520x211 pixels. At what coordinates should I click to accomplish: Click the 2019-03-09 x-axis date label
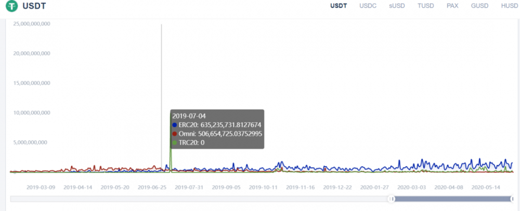[x=41, y=187]
